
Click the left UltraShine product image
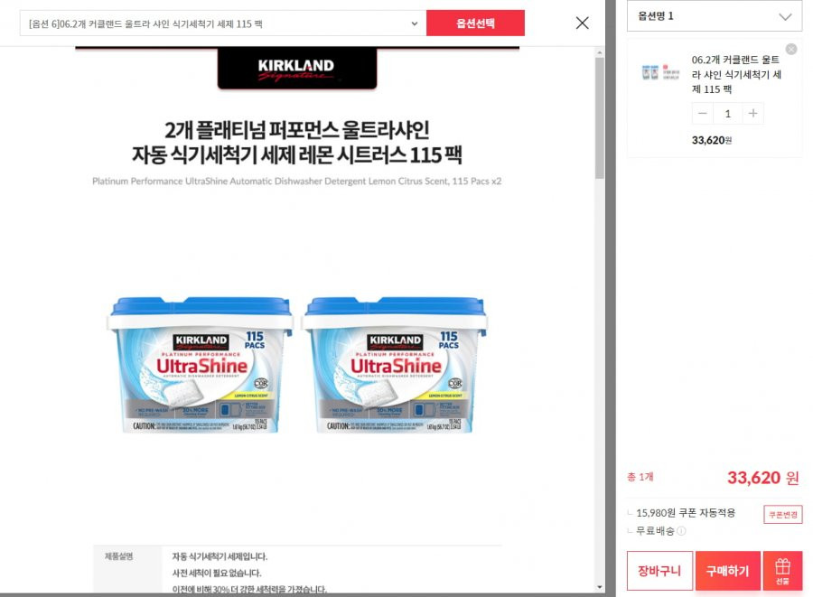[201, 364]
